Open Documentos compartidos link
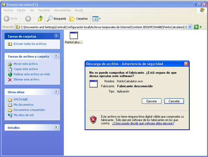Screen dimensions: 208x157 coord(29,110)
